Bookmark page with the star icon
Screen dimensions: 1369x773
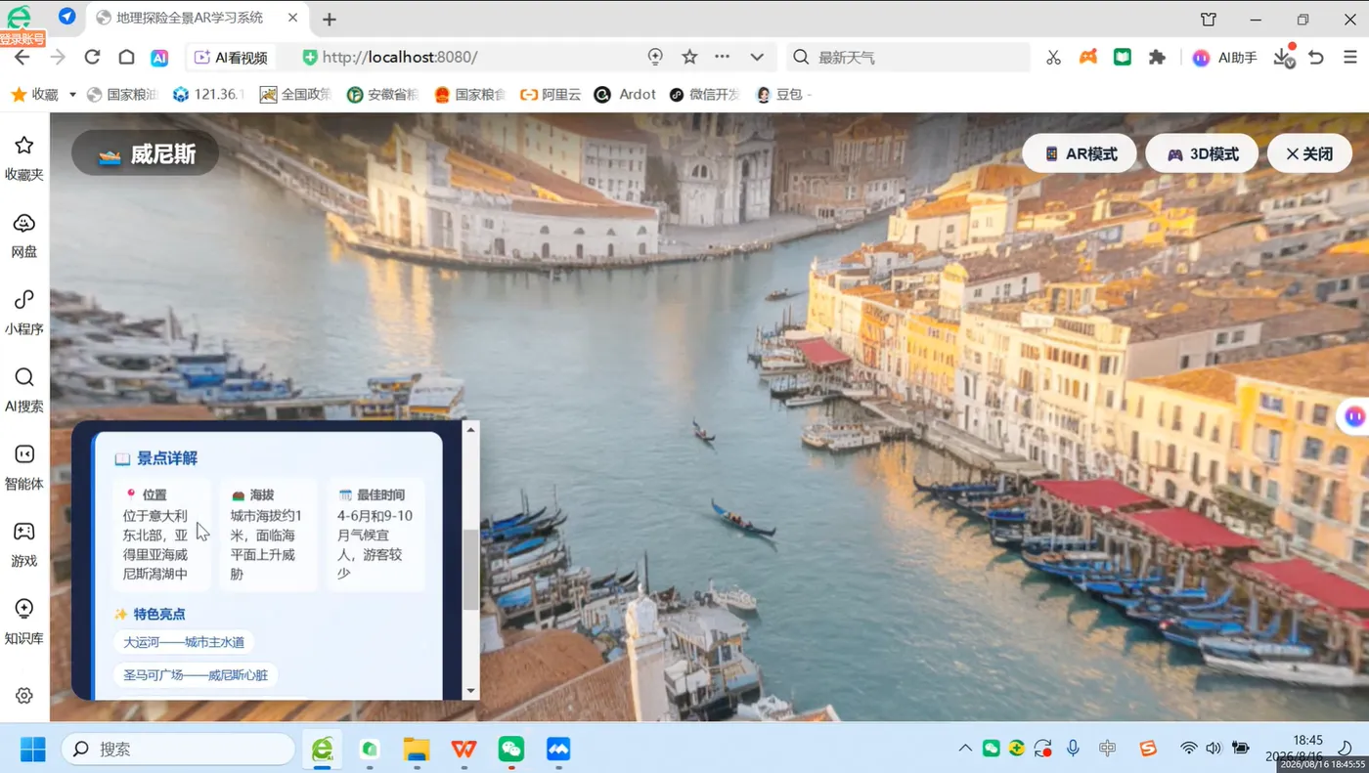689,57
